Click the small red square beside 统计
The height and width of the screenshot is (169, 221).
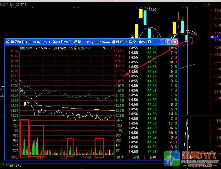[x=112, y=48]
